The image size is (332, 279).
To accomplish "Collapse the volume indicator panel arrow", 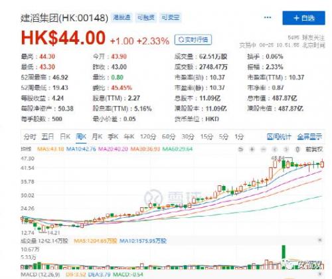I will (x=320, y=240).
